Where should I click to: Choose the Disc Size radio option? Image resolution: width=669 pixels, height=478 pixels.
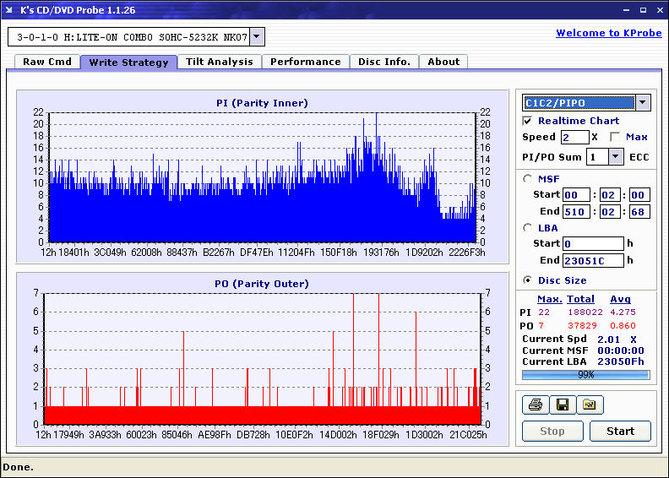[528, 280]
